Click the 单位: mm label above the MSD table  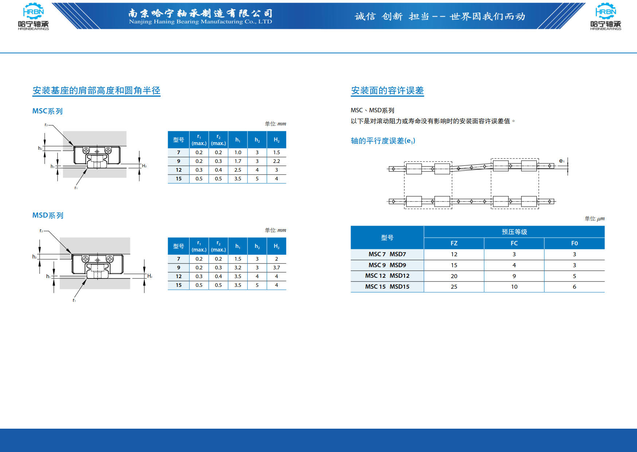coord(275,230)
